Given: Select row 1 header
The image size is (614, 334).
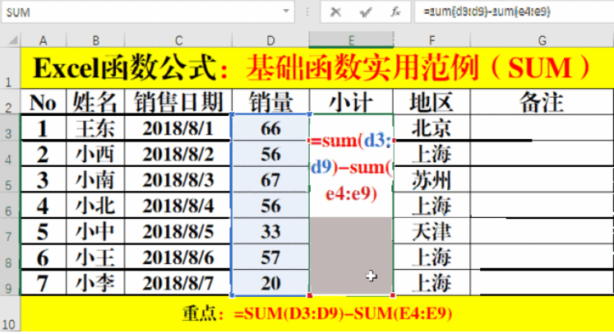Looking at the screenshot, I should coord(10,68).
